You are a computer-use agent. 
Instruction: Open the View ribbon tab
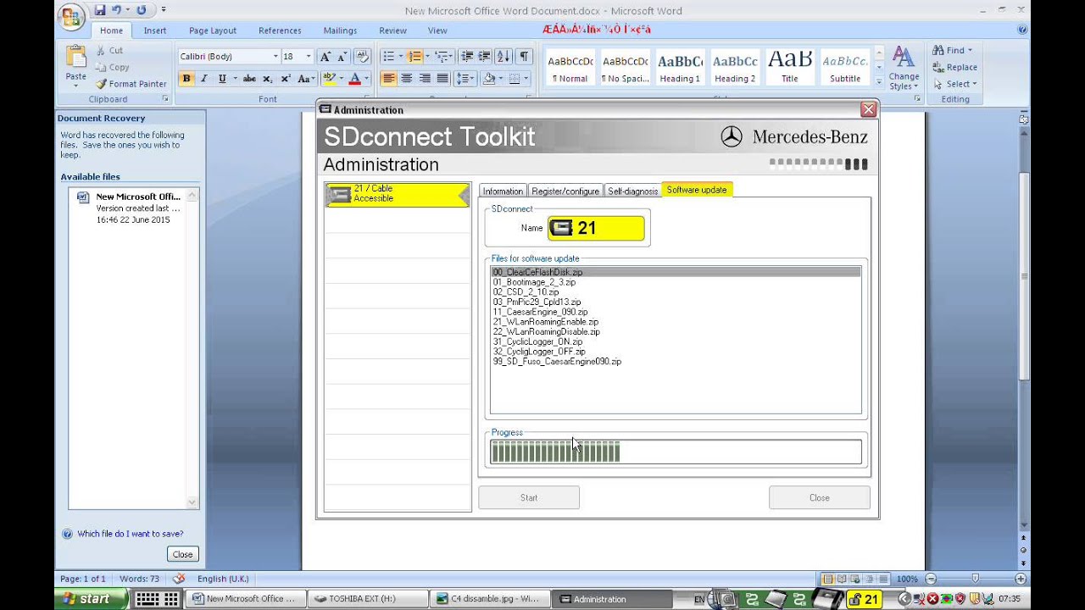point(437,30)
